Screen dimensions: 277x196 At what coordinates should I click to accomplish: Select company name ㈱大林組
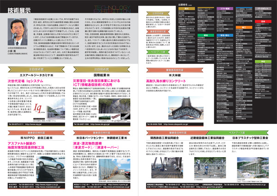point(175,75)
